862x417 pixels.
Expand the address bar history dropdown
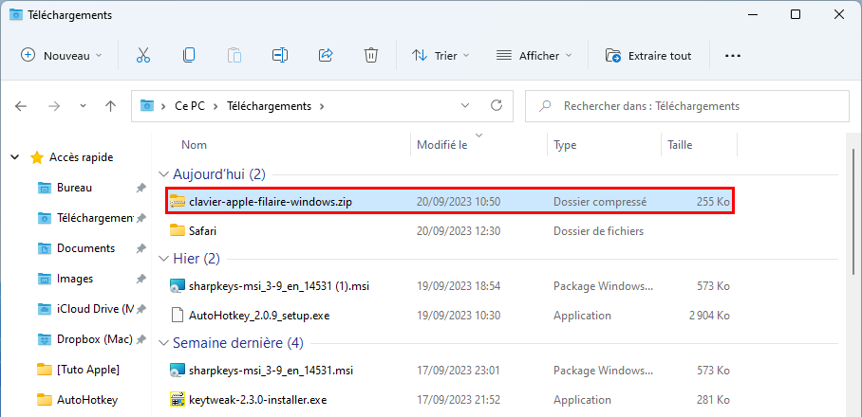pos(465,105)
